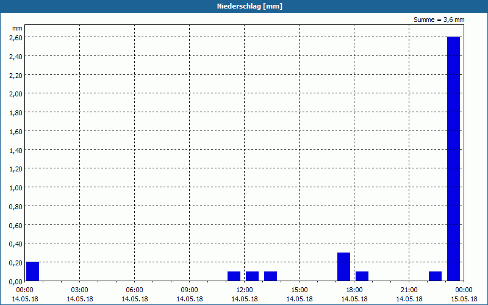Click the 1,00 y-axis value
Screen dimensions: 488x305
[x=17, y=188]
